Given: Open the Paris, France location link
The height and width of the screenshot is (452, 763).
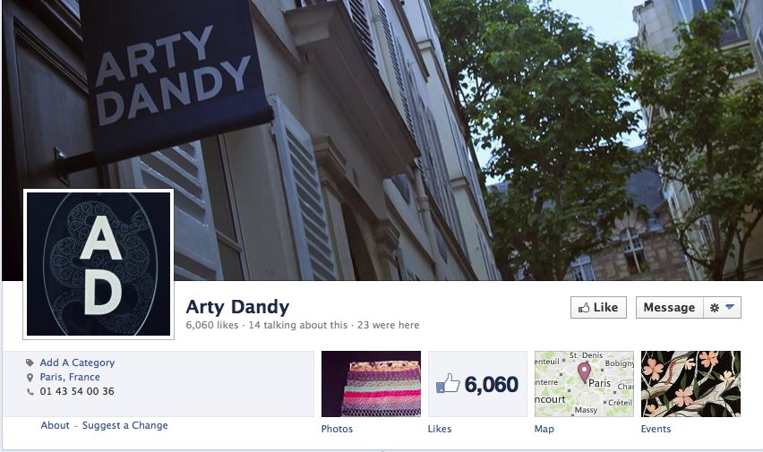Looking at the screenshot, I should 70,377.
